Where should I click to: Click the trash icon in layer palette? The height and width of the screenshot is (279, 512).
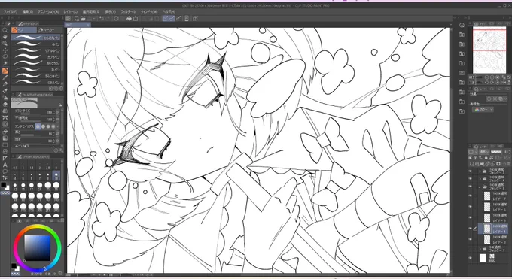tap(508, 164)
